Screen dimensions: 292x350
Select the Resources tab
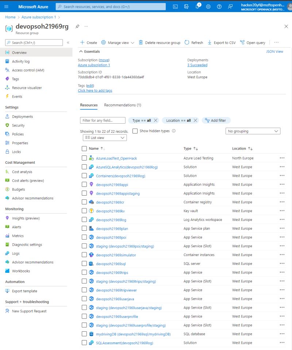[x=89, y=105]
